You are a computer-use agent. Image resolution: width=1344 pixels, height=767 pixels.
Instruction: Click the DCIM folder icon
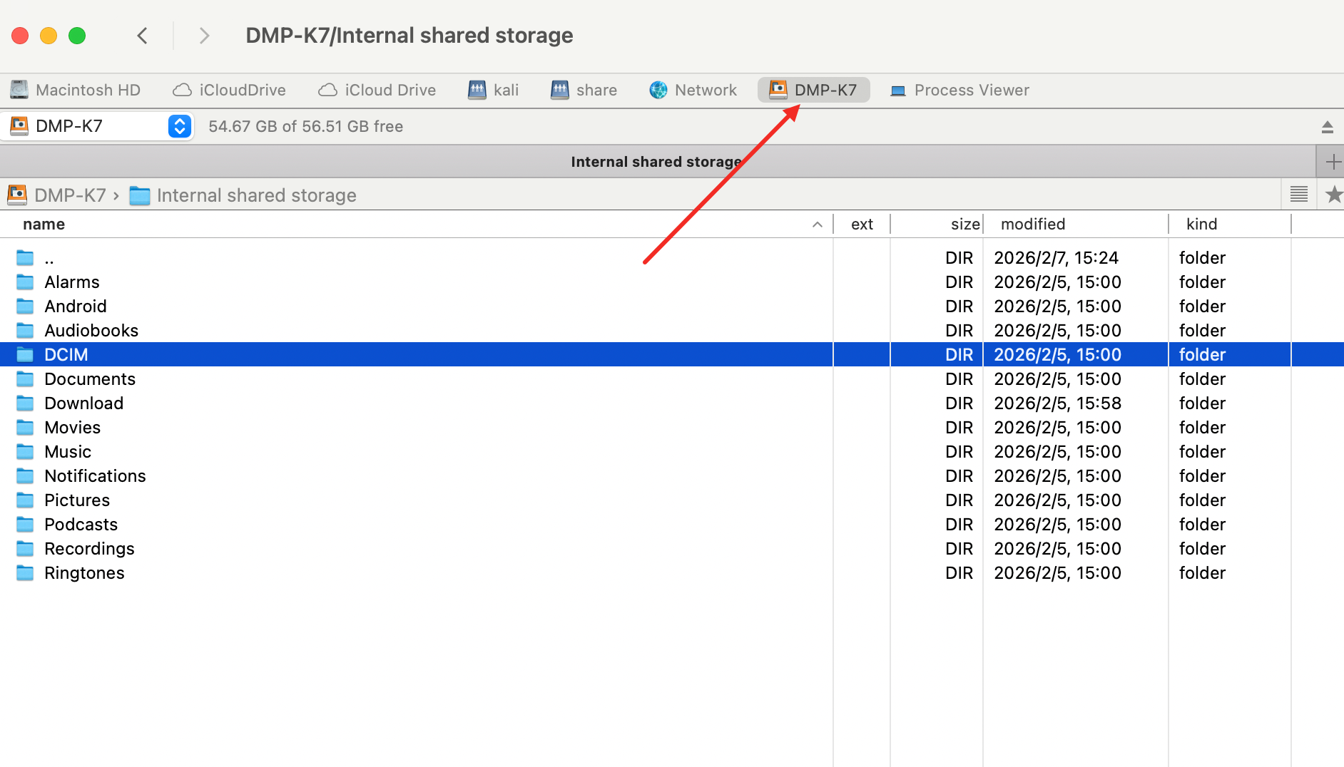(x=26, y=355)
